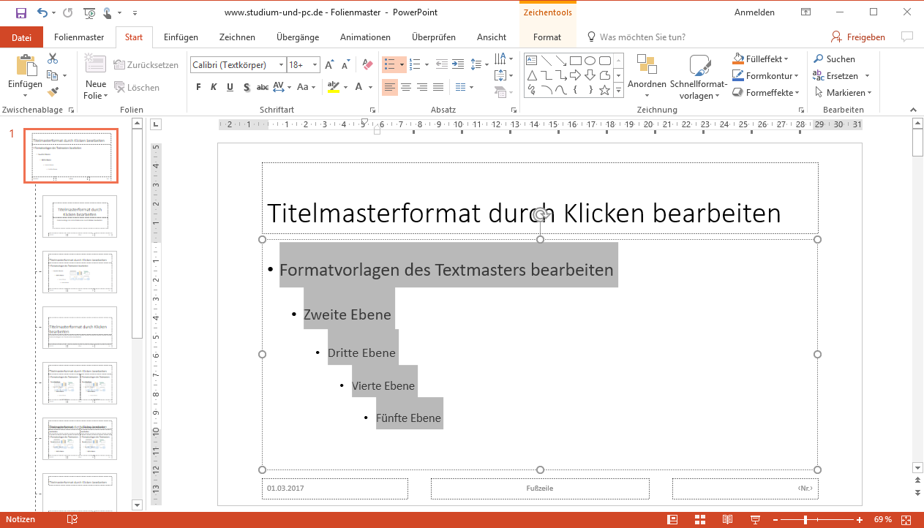Viewport: 924px width, 528px height.
Task: Open Reading view from status bar
Action: pos(727,519)
